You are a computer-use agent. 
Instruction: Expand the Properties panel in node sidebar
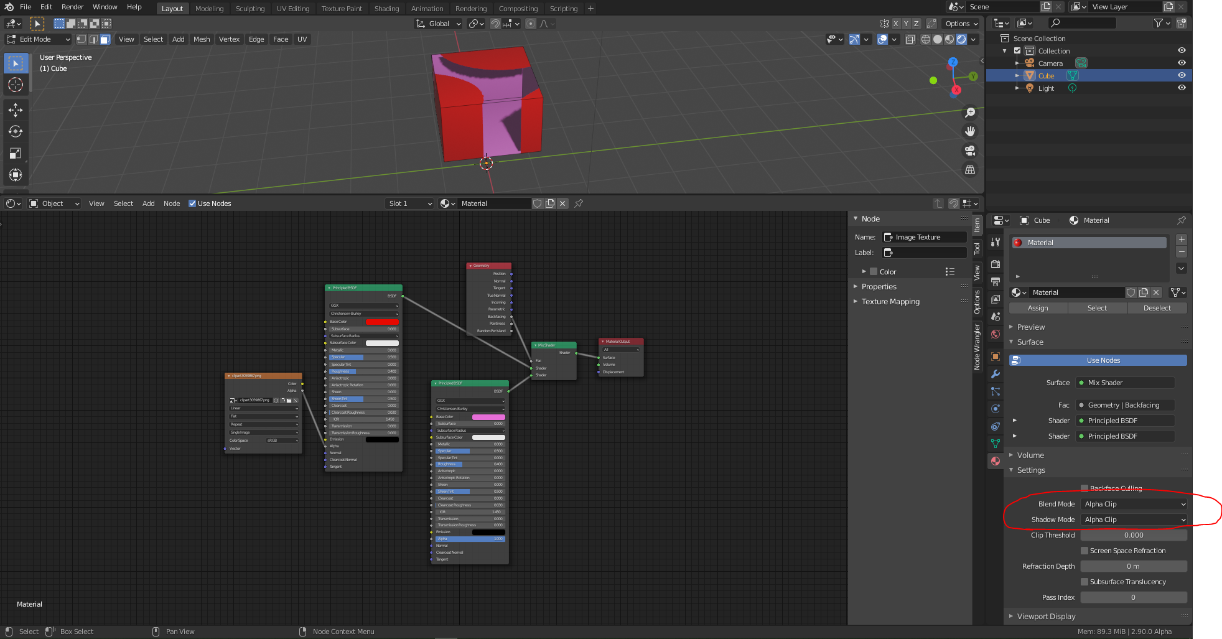click(879, 287)
